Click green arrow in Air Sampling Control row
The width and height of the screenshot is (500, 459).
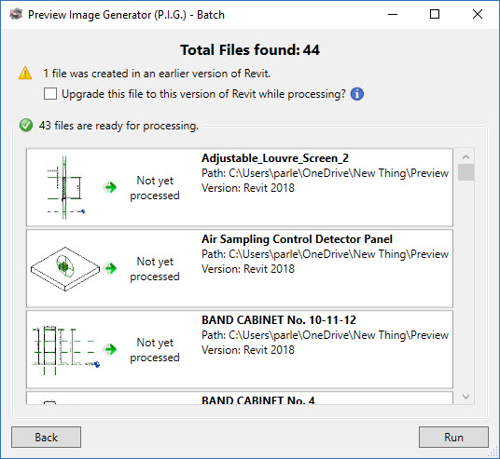coord(111,268)
